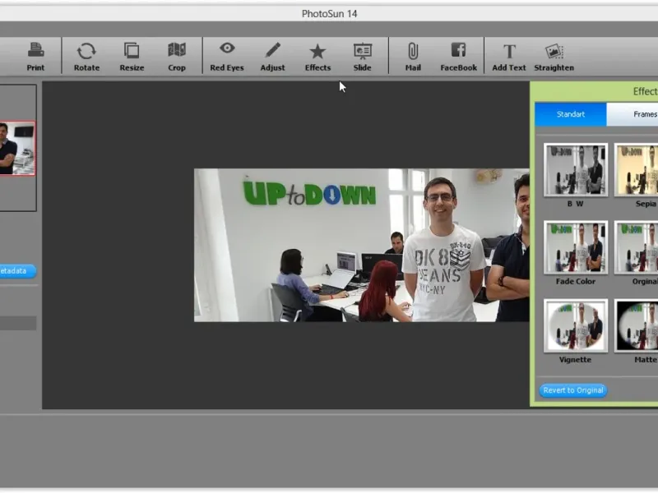Select the Rotate tool
The image size is (658, 493).
(86, 55)
